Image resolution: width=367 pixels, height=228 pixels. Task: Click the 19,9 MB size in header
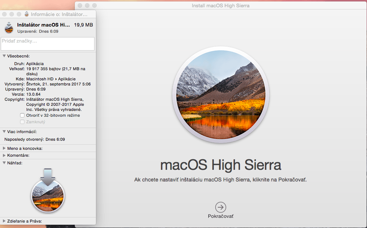coord(83,25)
